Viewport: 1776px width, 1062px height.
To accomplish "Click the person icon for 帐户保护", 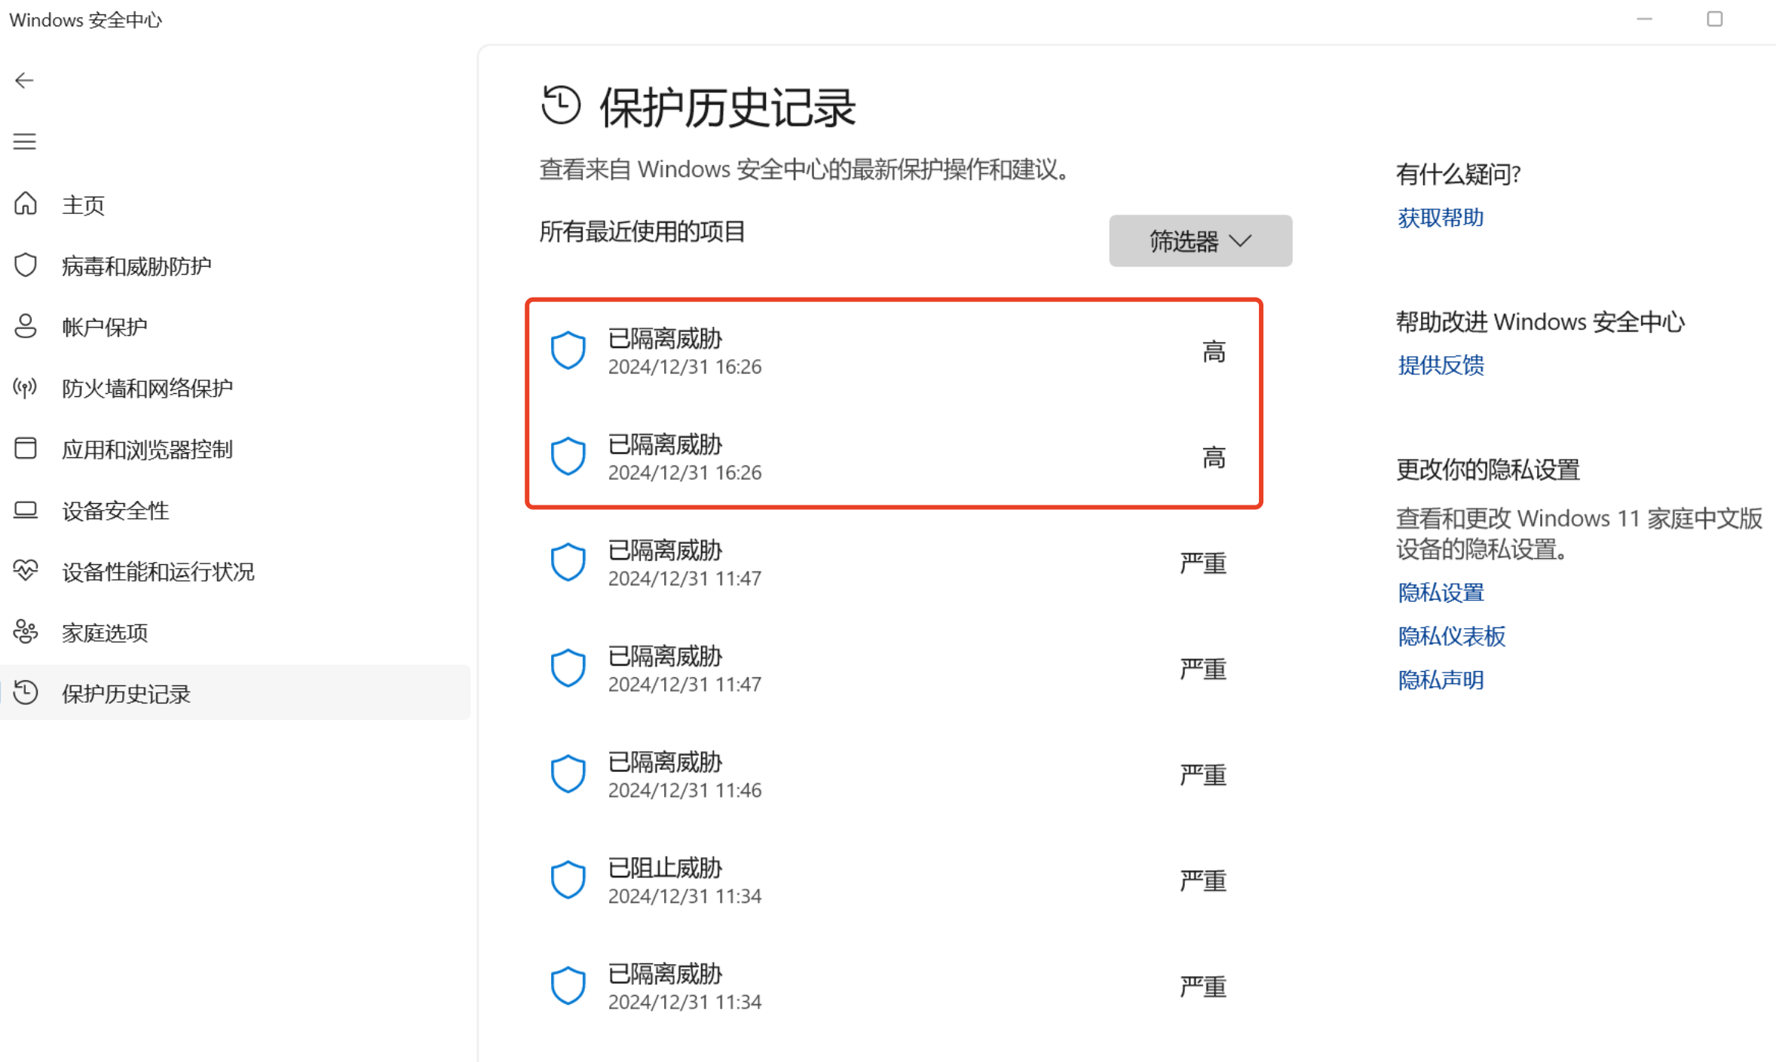I will click(x=26, y=326).
